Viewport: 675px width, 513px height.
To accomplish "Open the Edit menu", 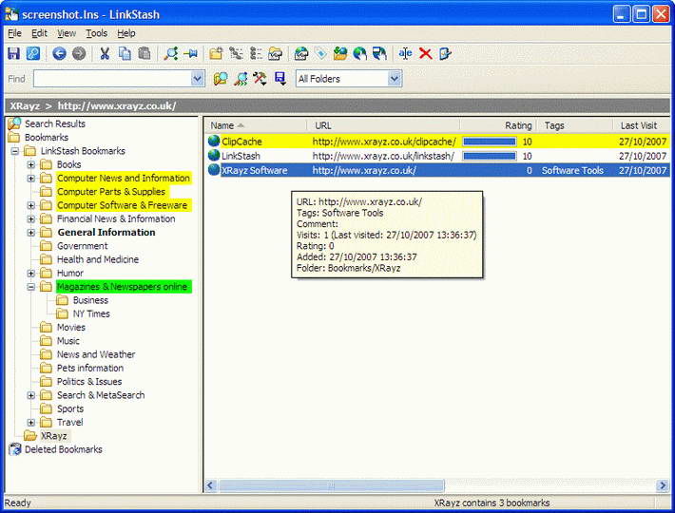I will (39, 33).
